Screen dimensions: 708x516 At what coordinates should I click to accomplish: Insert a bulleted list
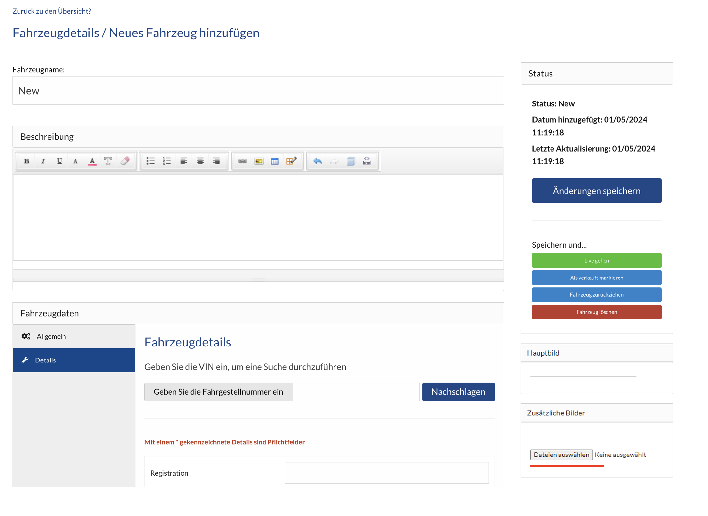150,161
